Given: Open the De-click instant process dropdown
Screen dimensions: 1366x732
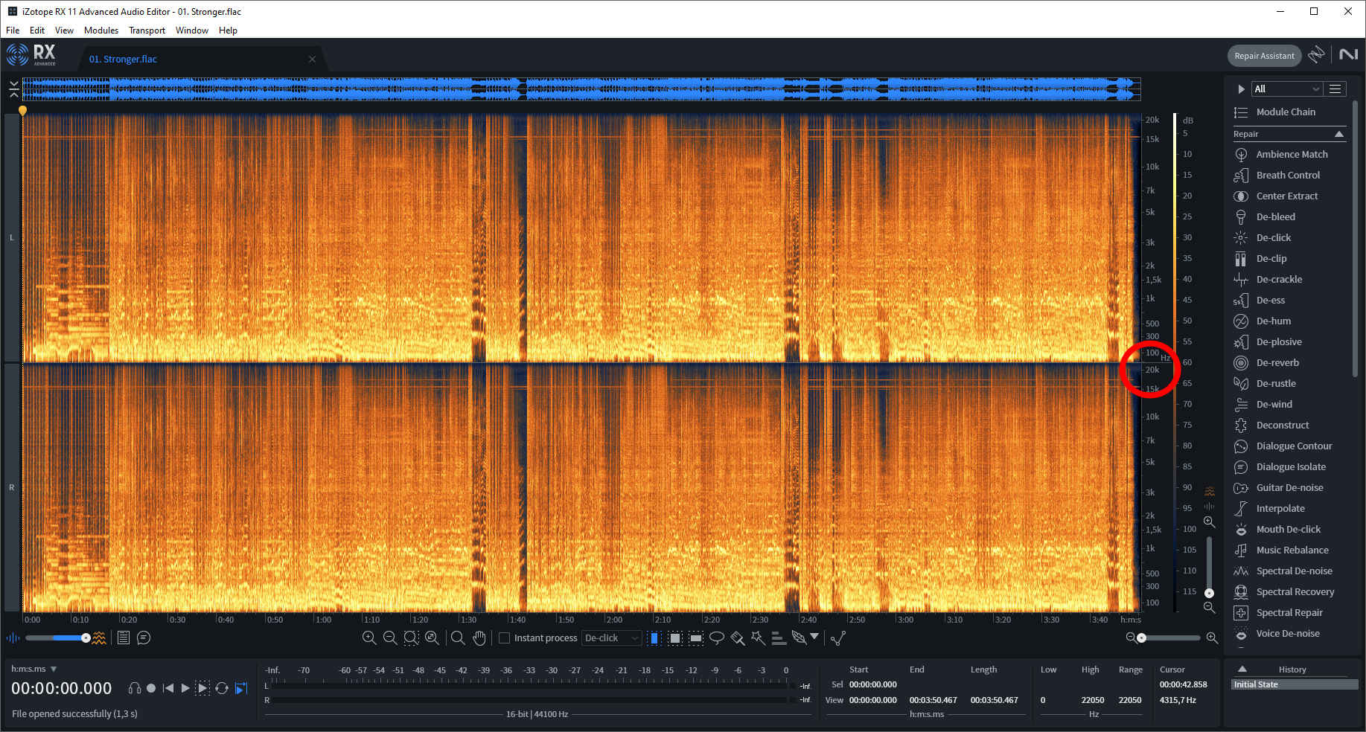Looking at the screenshot, I should 612,638.
